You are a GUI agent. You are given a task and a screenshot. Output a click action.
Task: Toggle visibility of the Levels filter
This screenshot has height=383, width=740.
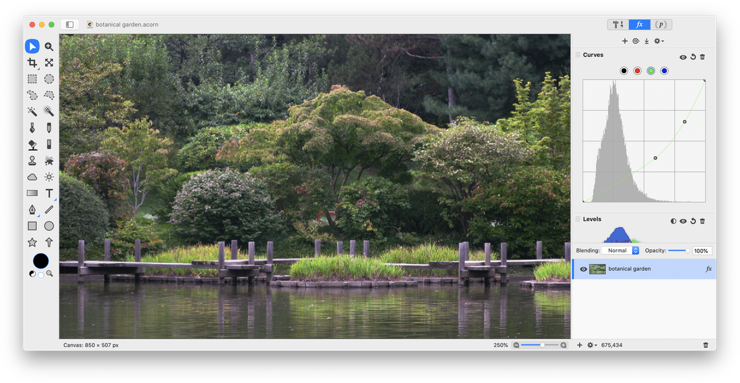coord(683,221)
